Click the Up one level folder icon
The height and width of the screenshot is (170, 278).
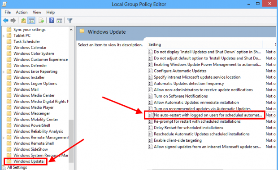23,21
